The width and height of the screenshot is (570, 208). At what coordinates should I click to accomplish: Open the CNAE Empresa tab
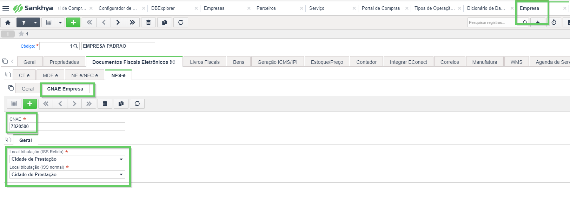[65, 89]
